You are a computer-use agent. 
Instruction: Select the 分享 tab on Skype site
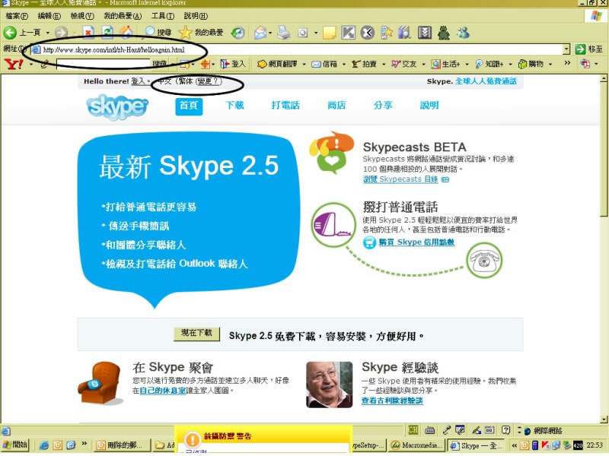pos(383,106)
